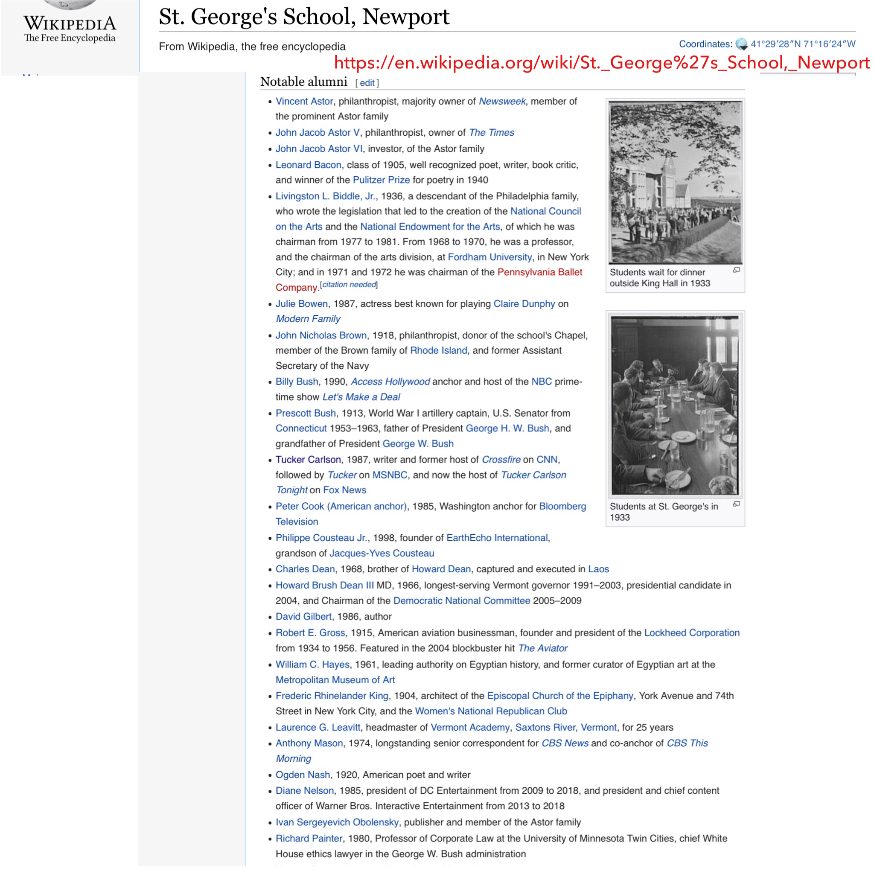Screen dimensions: 874x874
Task: Open the Julie Bowen article
Action: pos(302,304)
